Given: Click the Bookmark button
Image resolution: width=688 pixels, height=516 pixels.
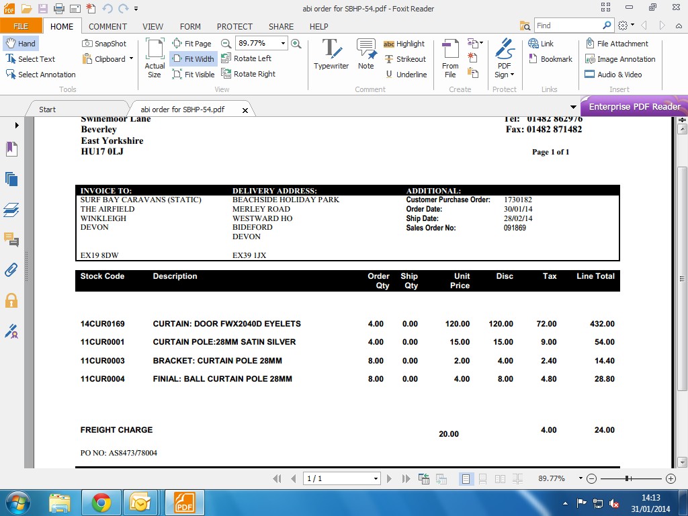Looking at the screenshot, I should [550, 59].
